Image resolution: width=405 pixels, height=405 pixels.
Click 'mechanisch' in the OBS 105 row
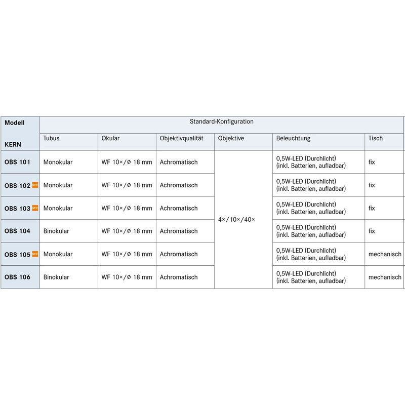click(x=385, y=254)
